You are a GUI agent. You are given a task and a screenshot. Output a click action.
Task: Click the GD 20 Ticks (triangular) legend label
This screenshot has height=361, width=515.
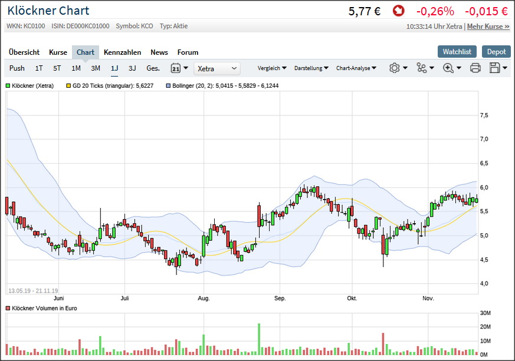pyautogui.click(x=113, y=86)
